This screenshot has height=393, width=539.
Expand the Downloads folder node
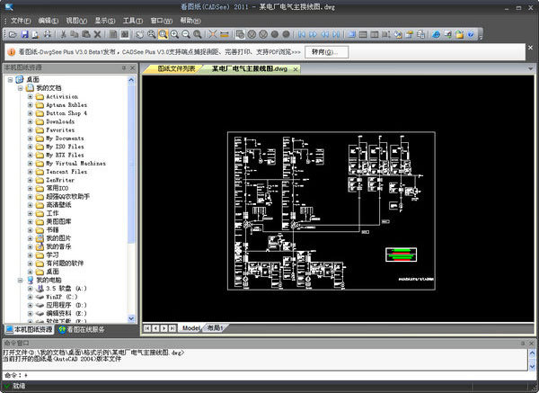pos(30,121)
